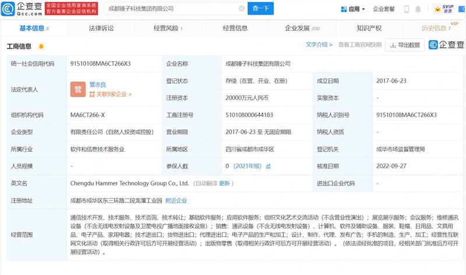Open the 附近企业 nearby companies link
This screenshot has height=275, width=466.
point(176,201)
